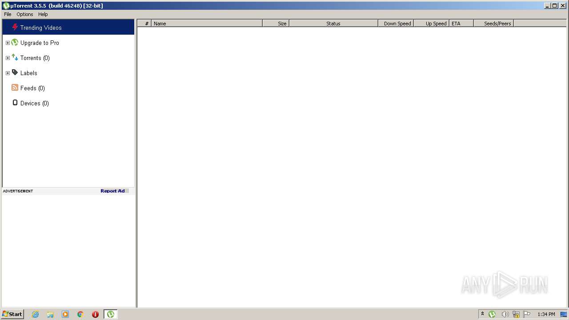This screenshot has width=569, height=320.
Task: Select Labels in sidebar
Action: pos(29,73)
